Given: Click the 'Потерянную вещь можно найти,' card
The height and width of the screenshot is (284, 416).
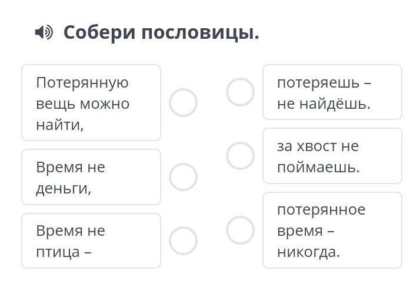Looking at the screenshot, I should pyautogui.click(x=91, y=103).
